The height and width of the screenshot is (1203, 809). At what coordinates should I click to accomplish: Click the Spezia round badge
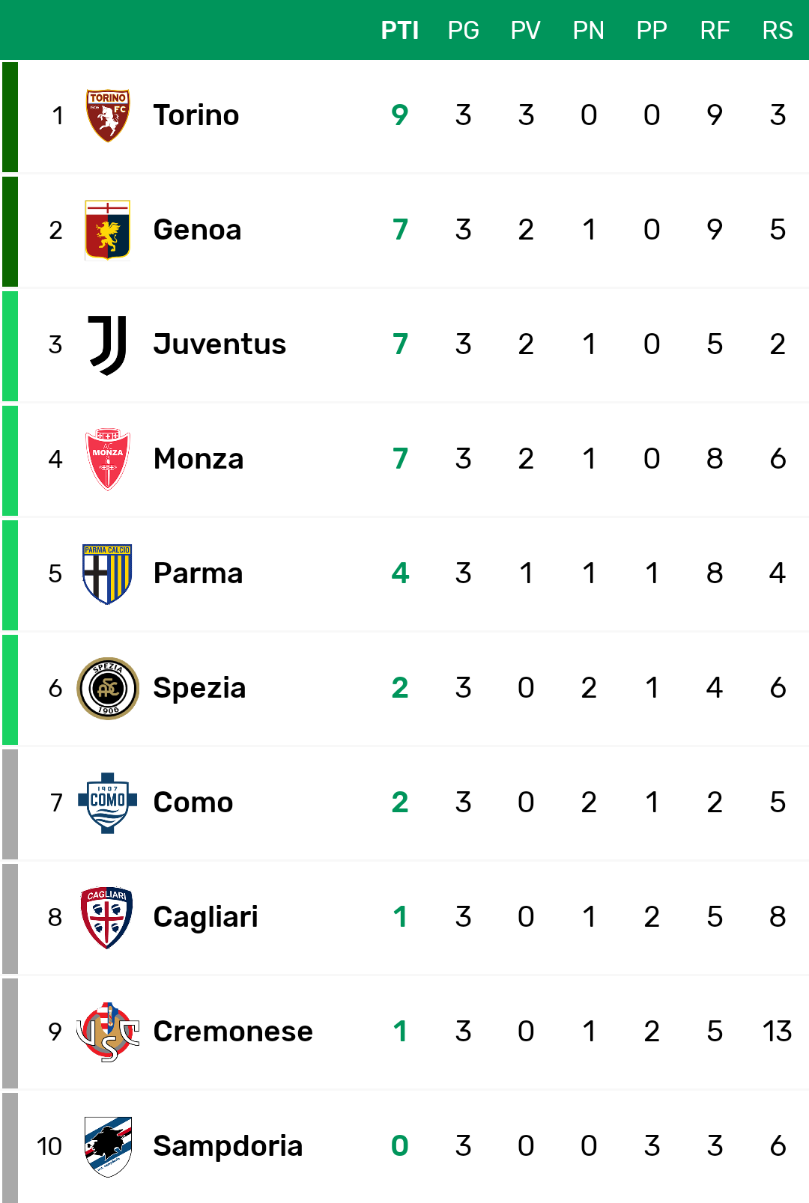click(108, 688)
